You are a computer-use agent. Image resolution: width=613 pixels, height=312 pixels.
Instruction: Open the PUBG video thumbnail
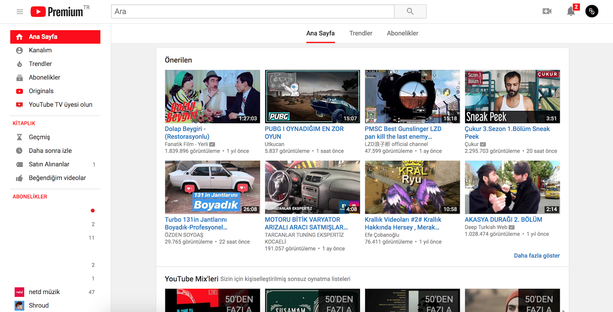click(312, 96)
